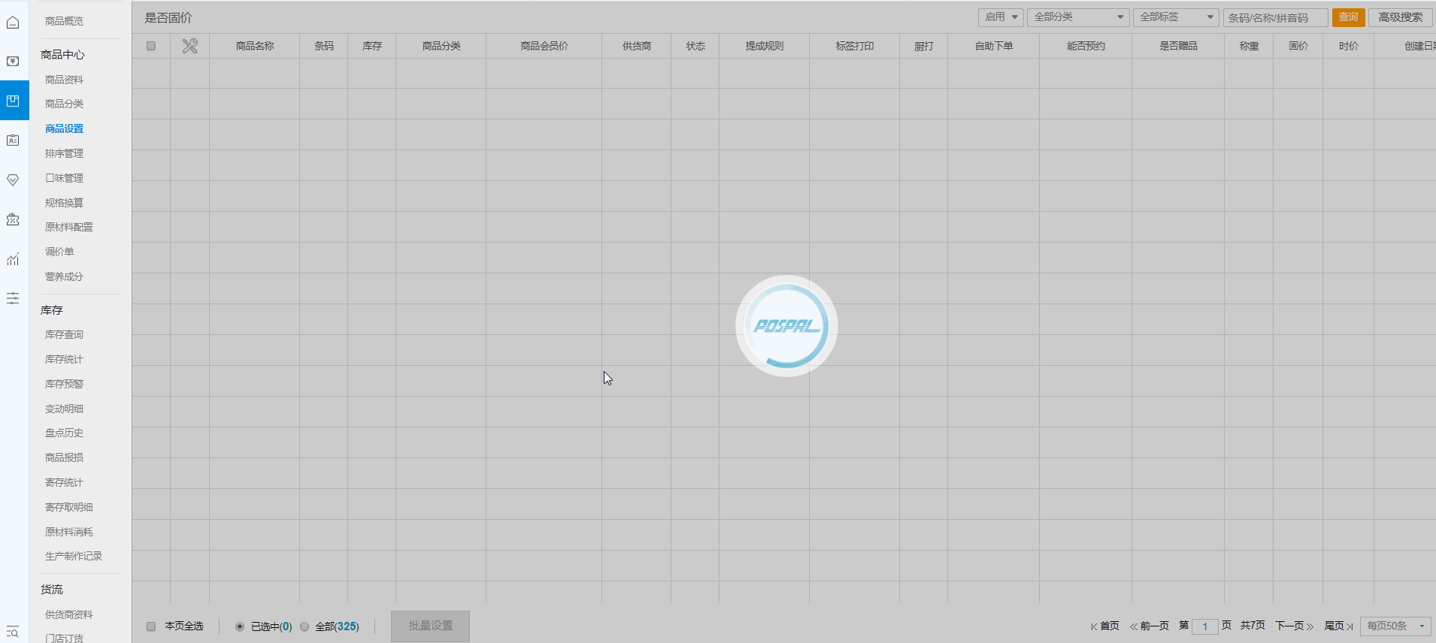This screenshot has height=643, width=1436.
Task: Open 库存查询 in the sidebar menu
Action: click(x=64, y=335)
